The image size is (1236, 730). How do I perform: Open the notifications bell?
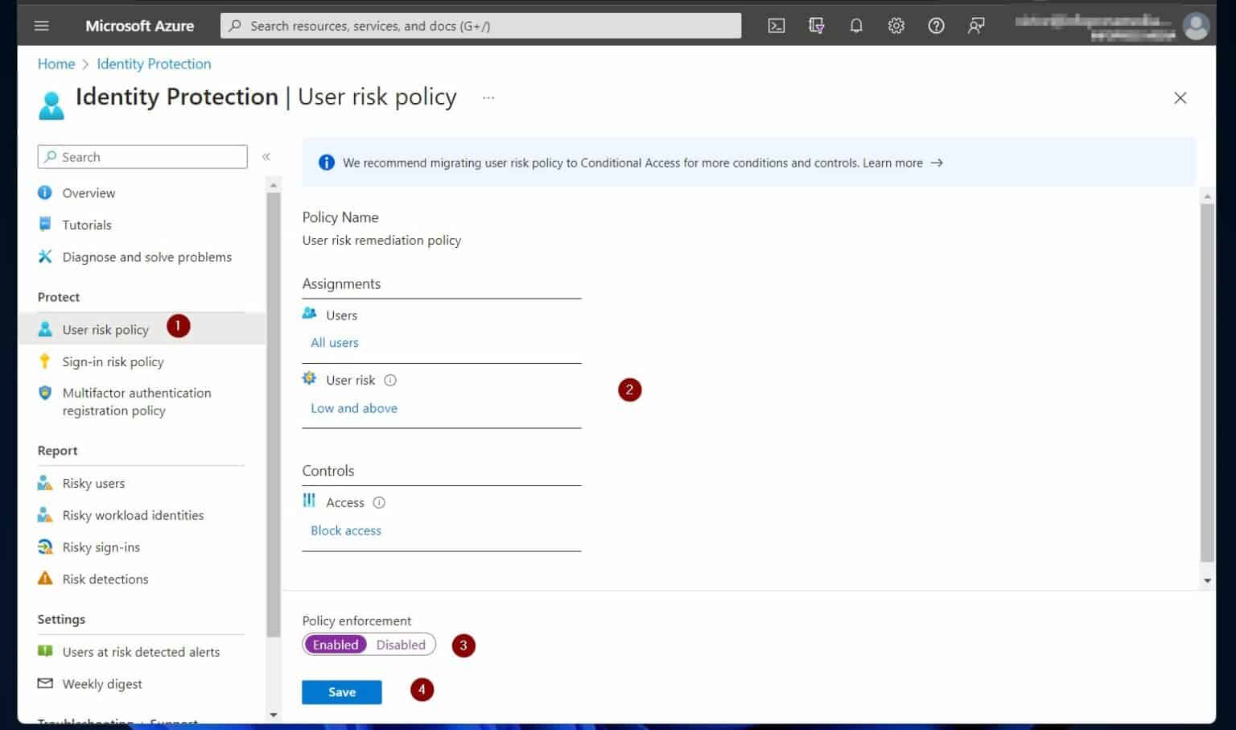[x=856, y=26]
